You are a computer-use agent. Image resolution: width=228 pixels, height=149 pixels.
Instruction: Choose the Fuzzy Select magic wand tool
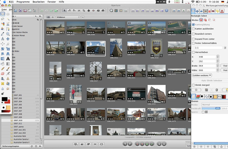point(8,19)
